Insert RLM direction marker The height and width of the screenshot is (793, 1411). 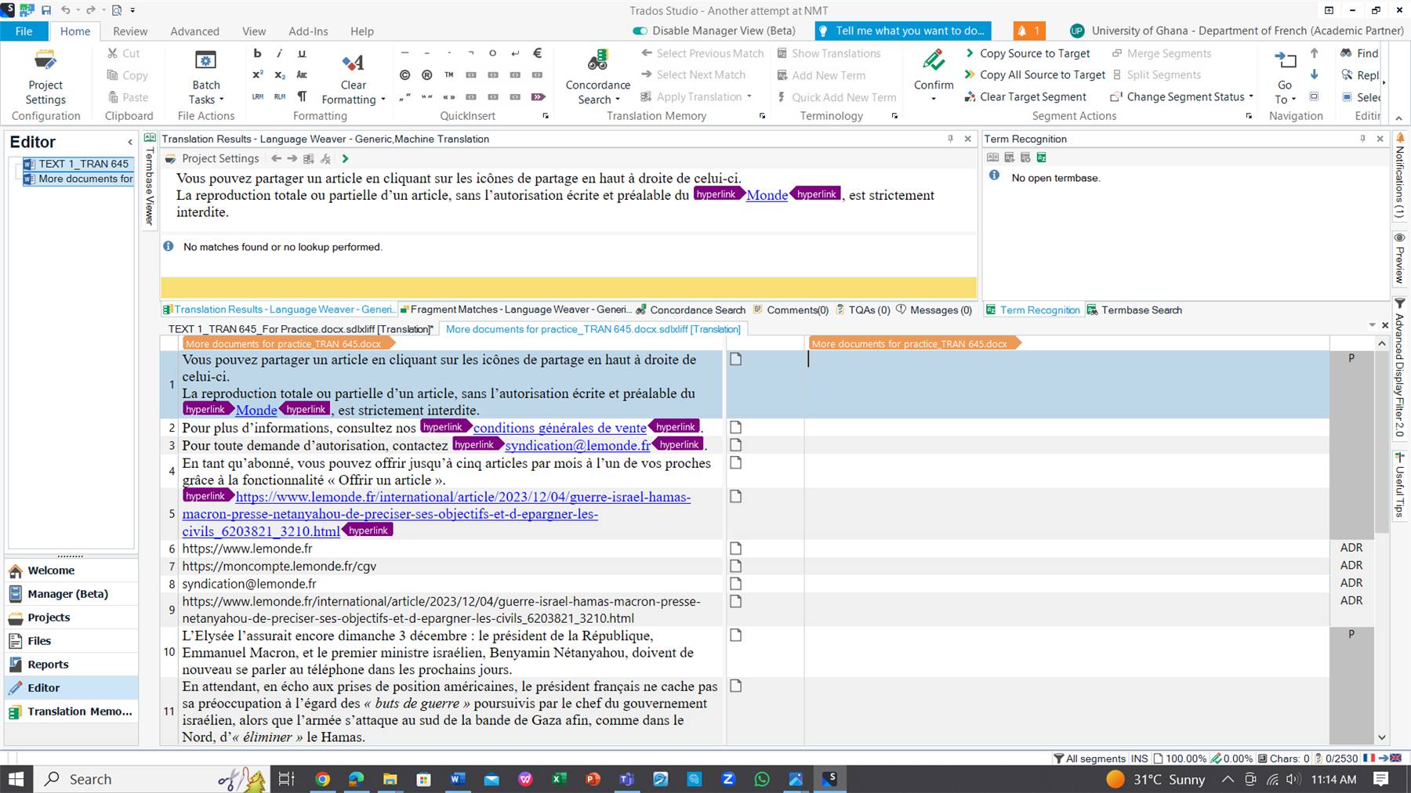[279, 96]
